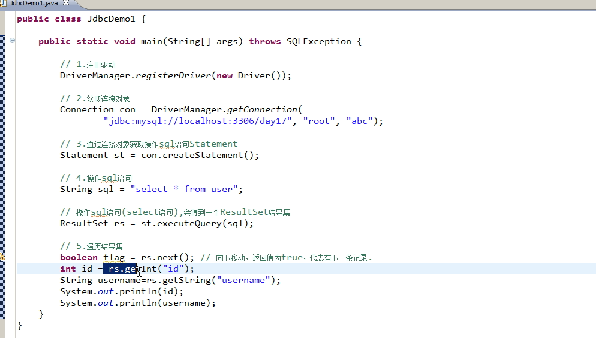Click the getString method call
Viewport: 596px width, 338px height.
click(186, 281)
